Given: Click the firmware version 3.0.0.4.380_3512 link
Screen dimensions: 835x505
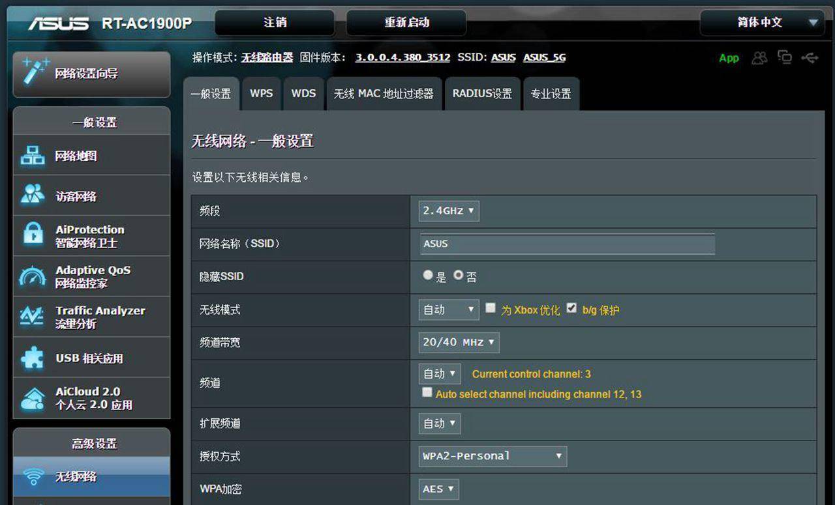Looking at the screenshot, I should (402, 57).
